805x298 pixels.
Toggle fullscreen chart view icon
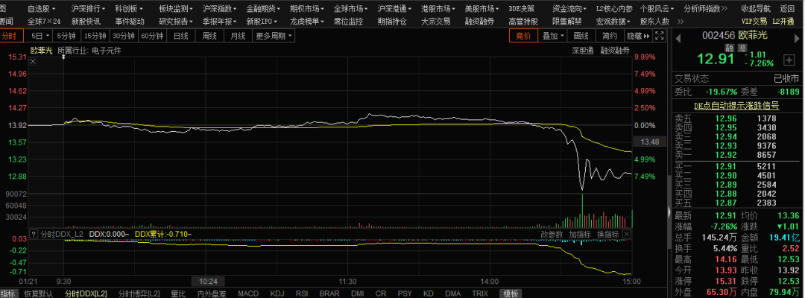660,36
